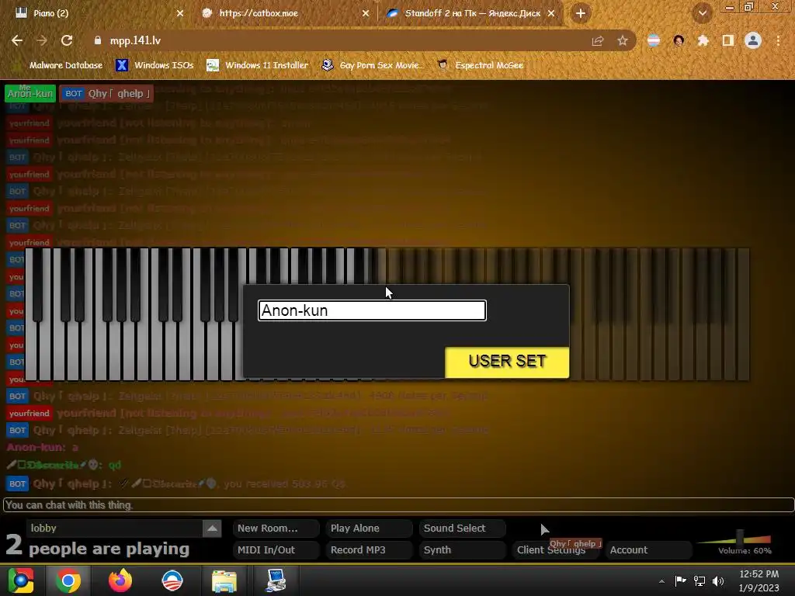Viewport: 795px width, 596px height.
Task: Click the striped flag extension icon
Action: click(654, 40)
